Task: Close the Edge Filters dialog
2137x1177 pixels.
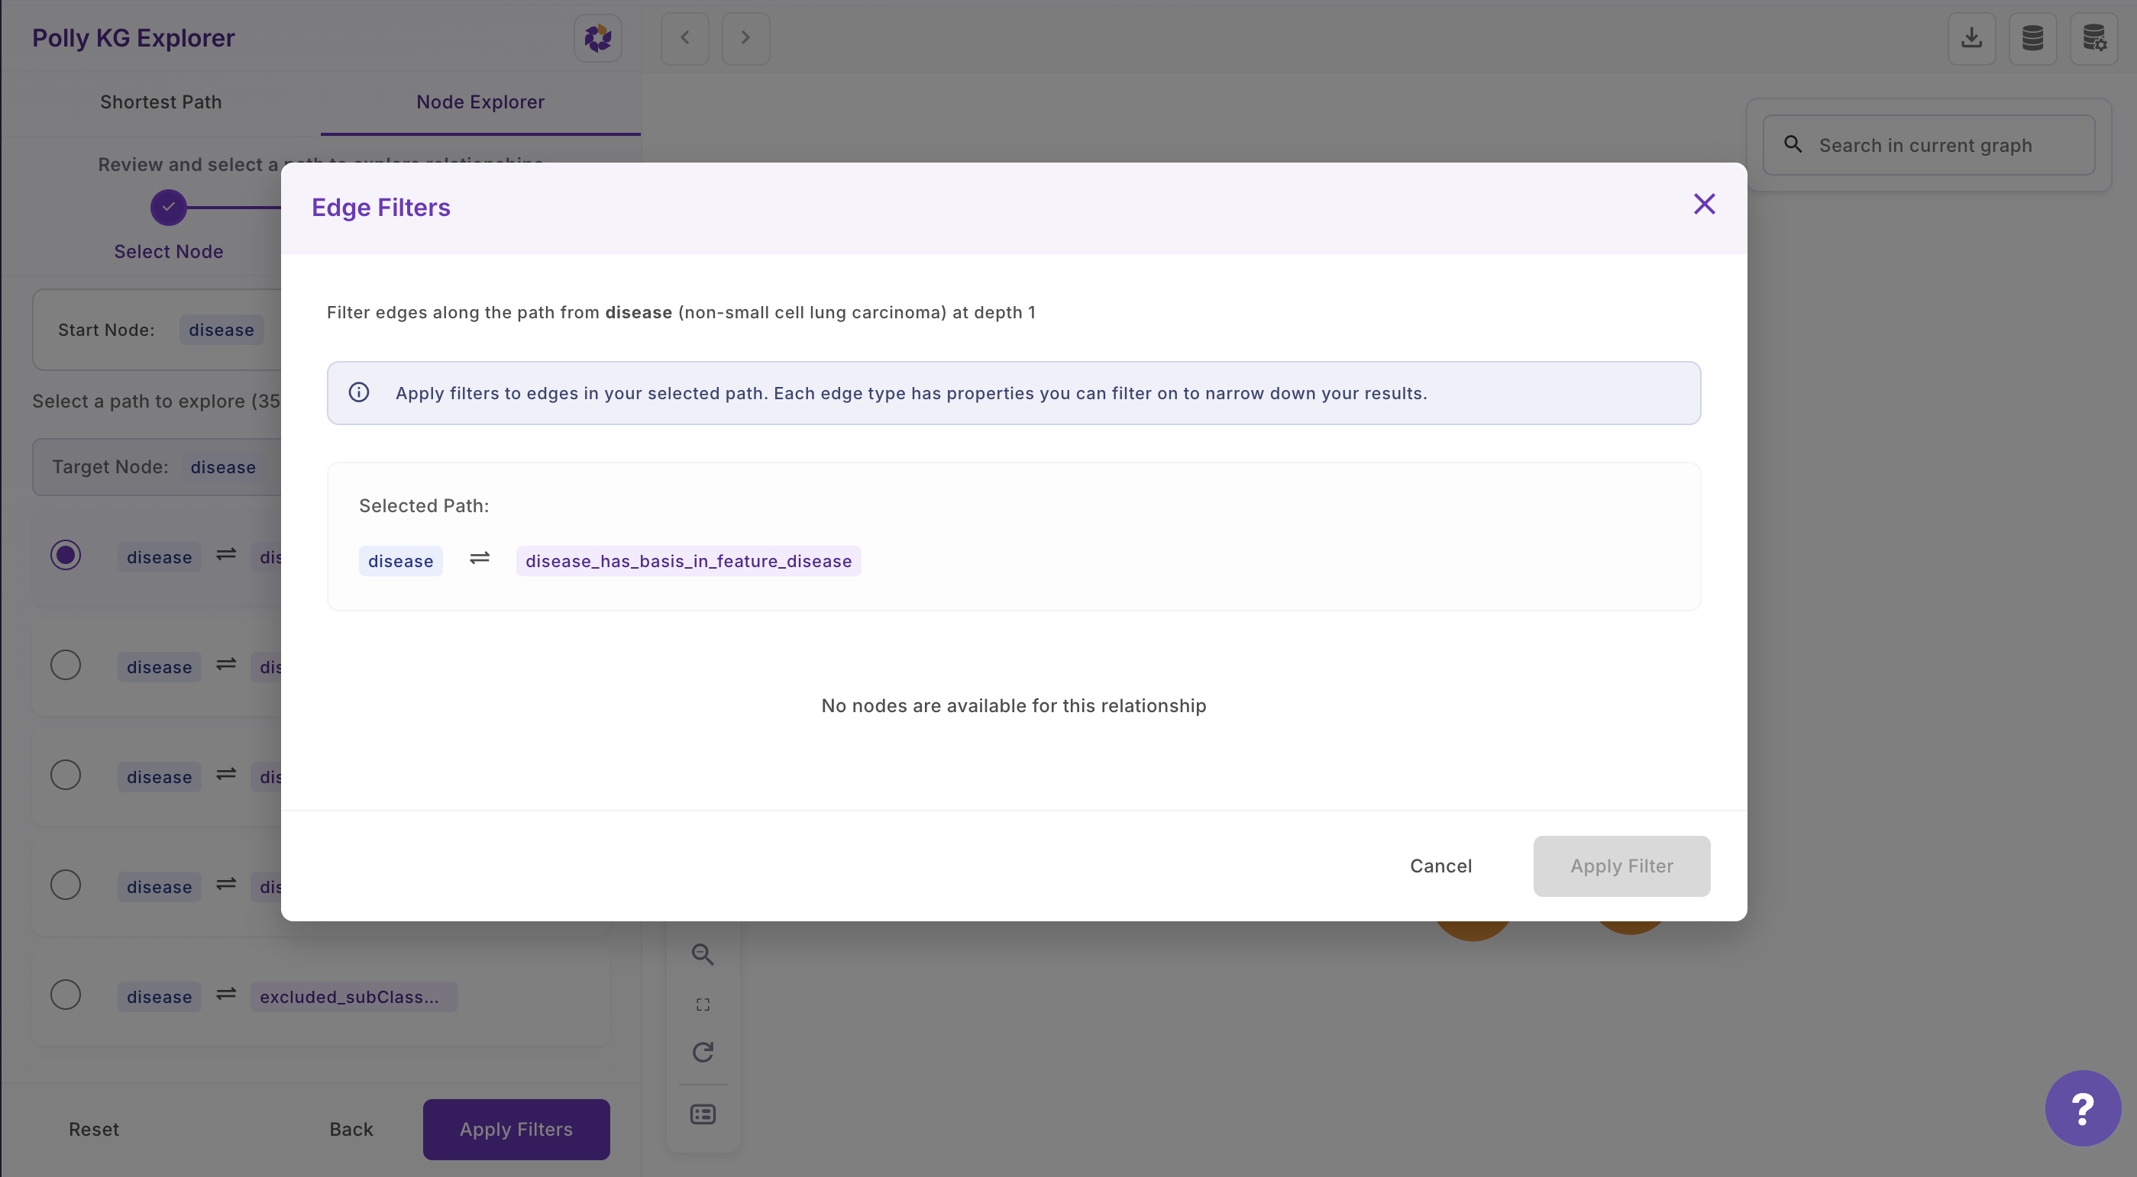Action: (1704, 204)
